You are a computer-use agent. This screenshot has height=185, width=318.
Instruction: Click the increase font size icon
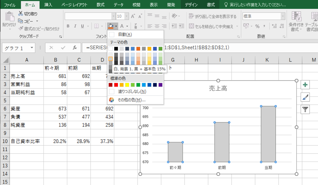(x=133, y=16)
